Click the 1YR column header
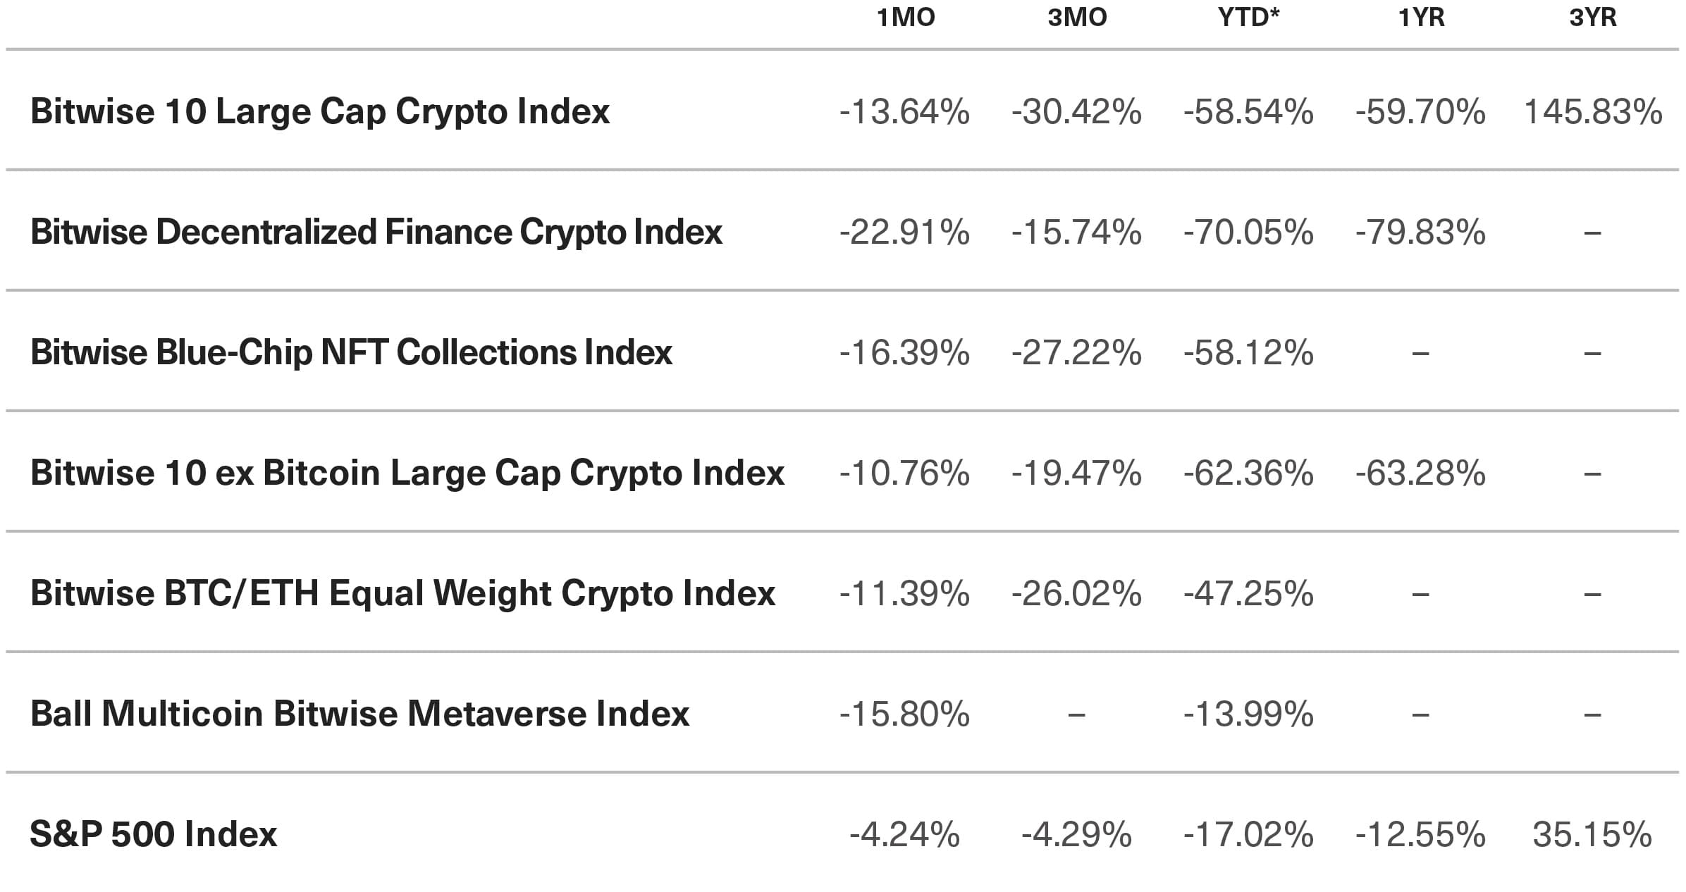 [x=1421, y=17]
